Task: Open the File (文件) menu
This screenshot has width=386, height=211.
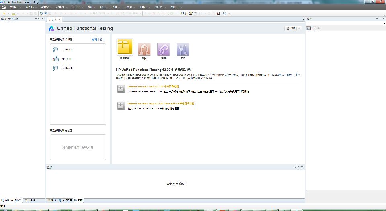Action: click(x=14, y=7)
